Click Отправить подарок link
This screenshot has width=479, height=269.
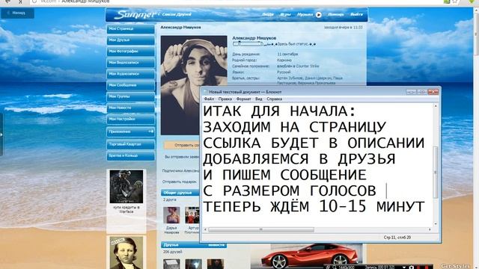tap(180, 182)
